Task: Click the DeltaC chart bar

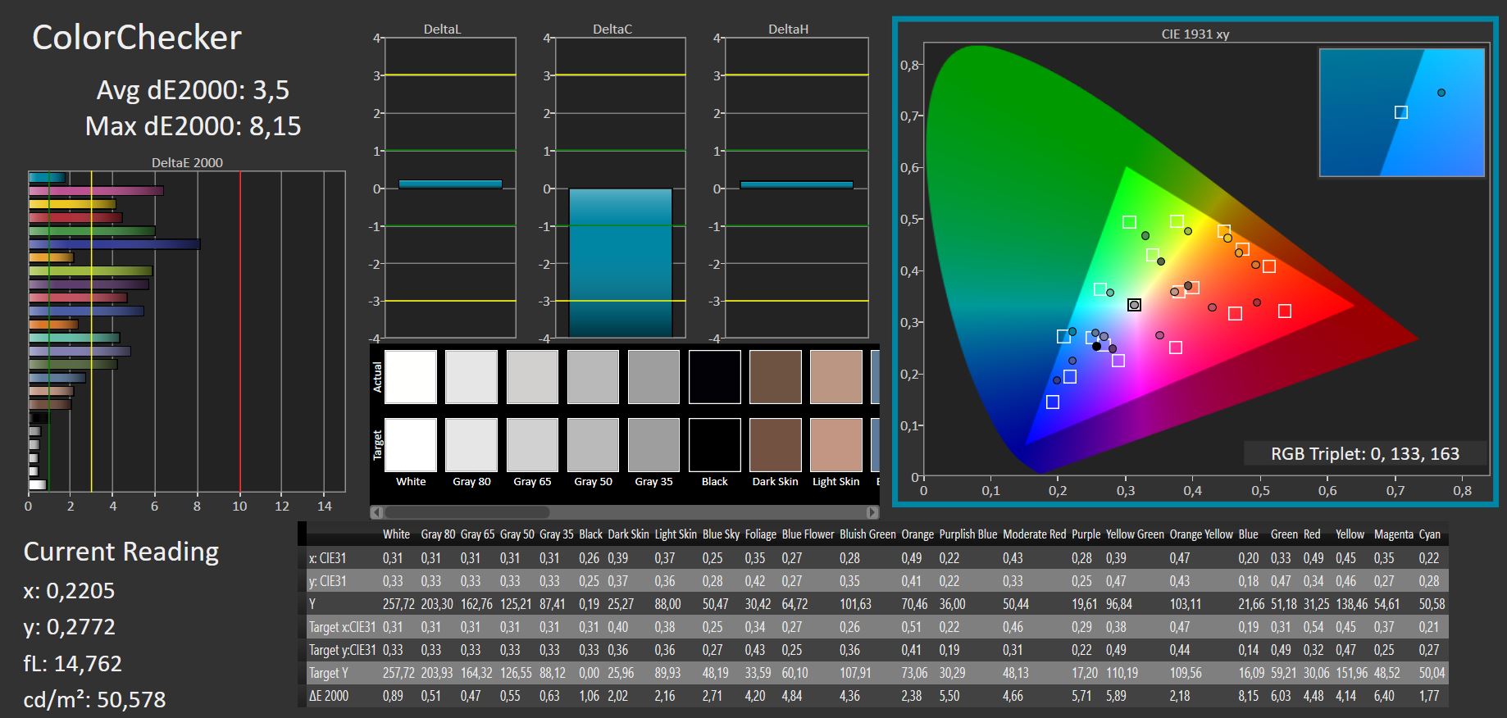Action: 620,262
